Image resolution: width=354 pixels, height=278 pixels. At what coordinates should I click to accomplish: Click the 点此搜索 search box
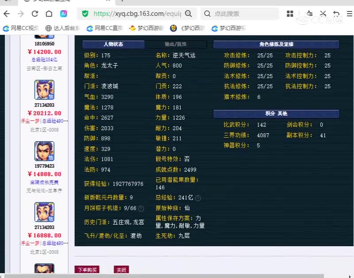coord(240,14)
